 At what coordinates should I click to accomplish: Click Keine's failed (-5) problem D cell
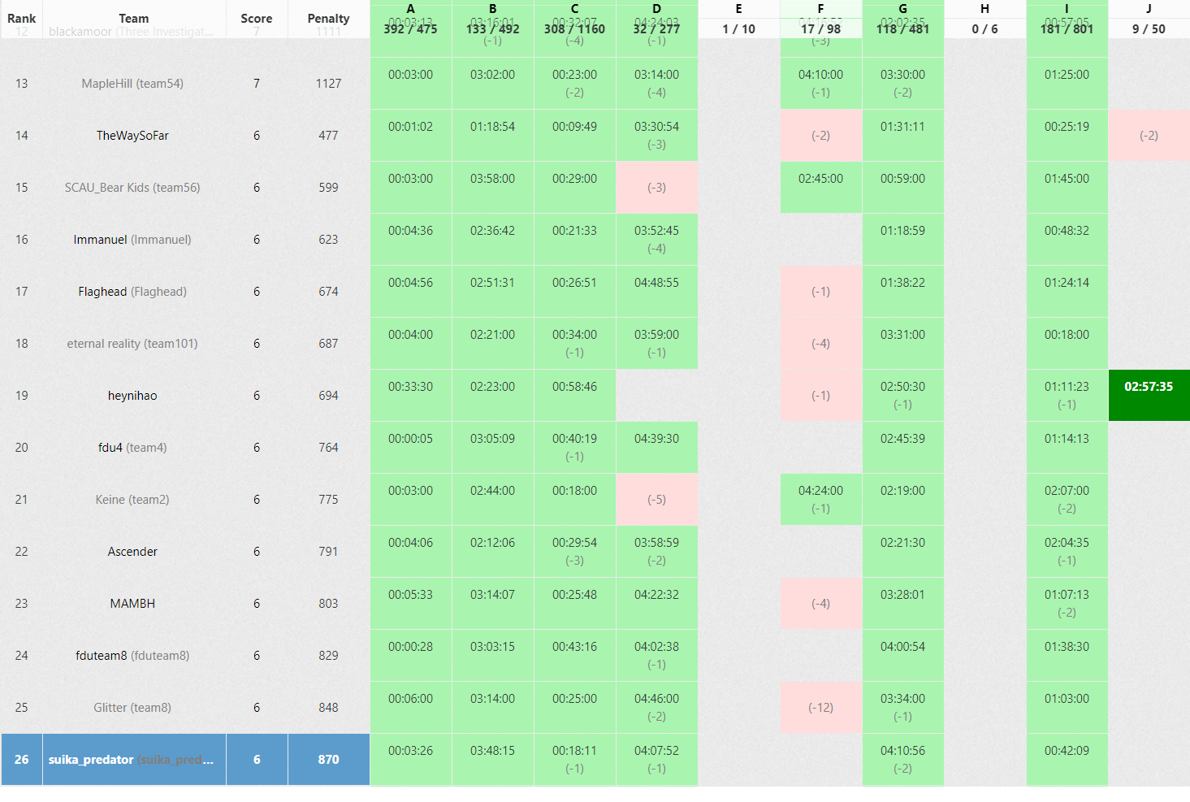pyautogui.click(x=656, y=499)
